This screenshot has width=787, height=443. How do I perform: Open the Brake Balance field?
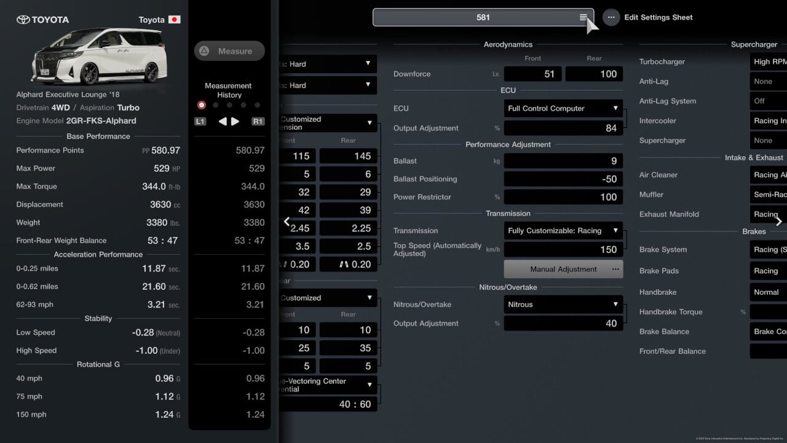point(769,332)
